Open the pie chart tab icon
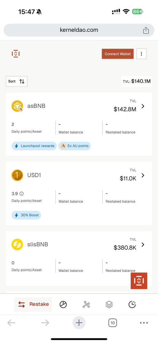This screenshot has height=343, width=158. (63, 304)
